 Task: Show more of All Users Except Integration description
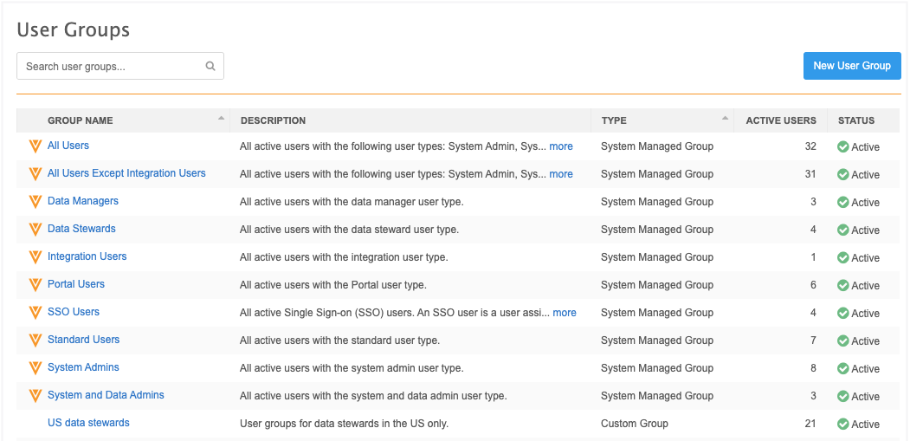click(560, 174)
